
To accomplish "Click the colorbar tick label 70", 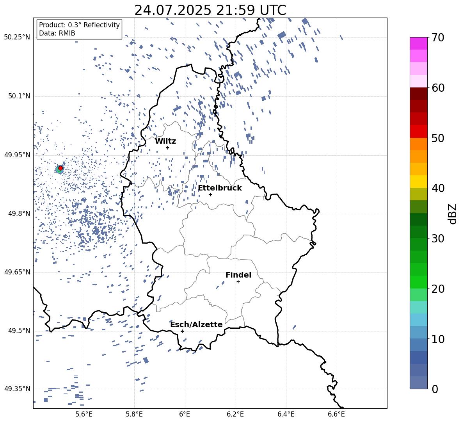I will (x=438, y=38).
